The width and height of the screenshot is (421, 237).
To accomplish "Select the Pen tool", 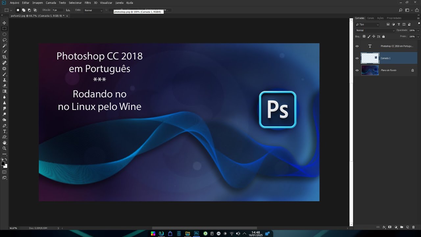I will point(4,126).
